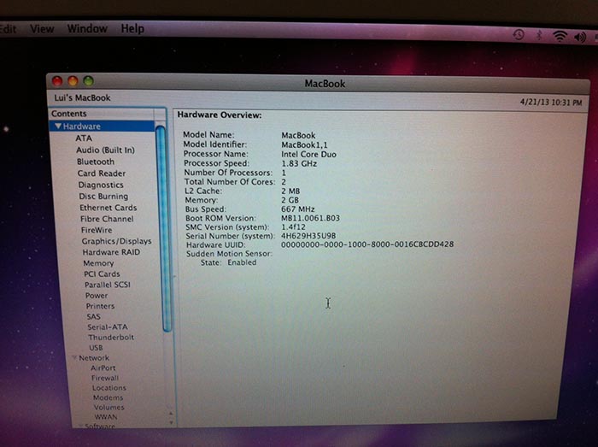Viewport: 598px width, 447px height.
Task: Select Firewall under Network
Action: pos(105,378)
